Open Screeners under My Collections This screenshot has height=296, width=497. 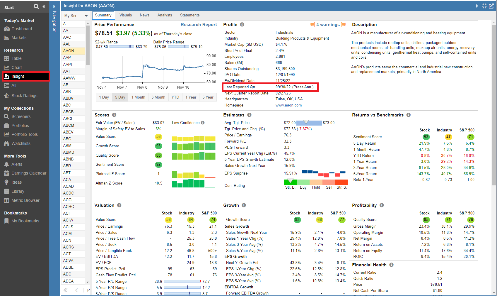coord(17,116)
